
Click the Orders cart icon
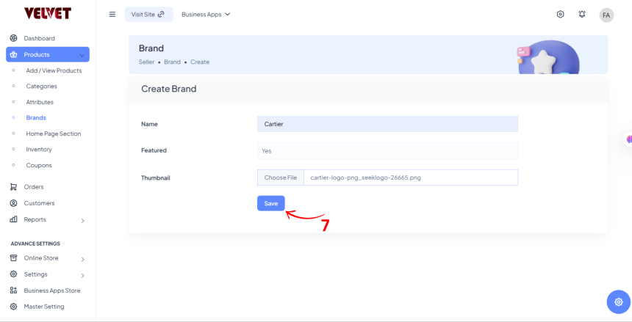pos(13,187)
